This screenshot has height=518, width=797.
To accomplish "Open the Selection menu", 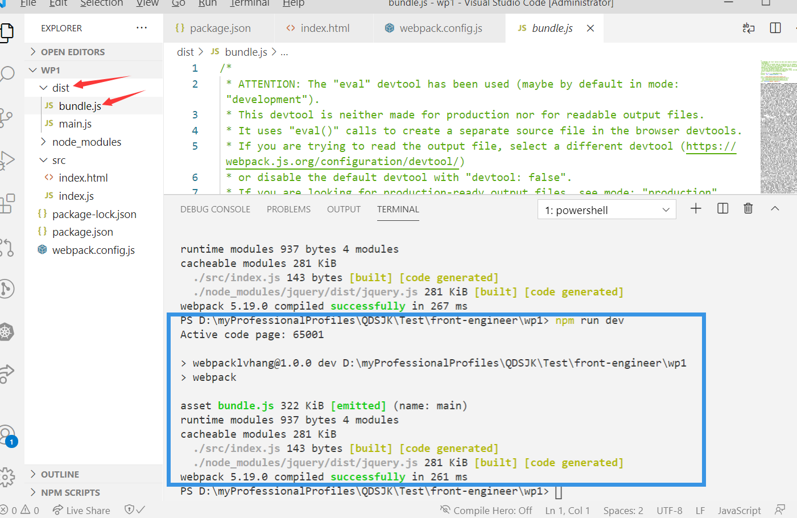I will click(101, 3).
